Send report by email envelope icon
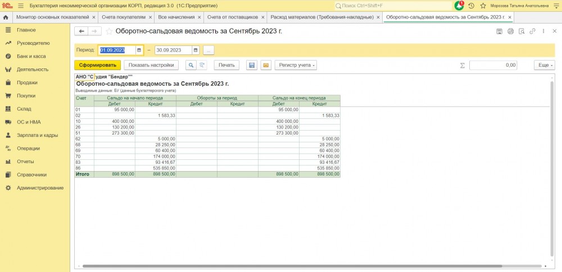The width and height of the screenshot is (562, 272). point(265,65)
